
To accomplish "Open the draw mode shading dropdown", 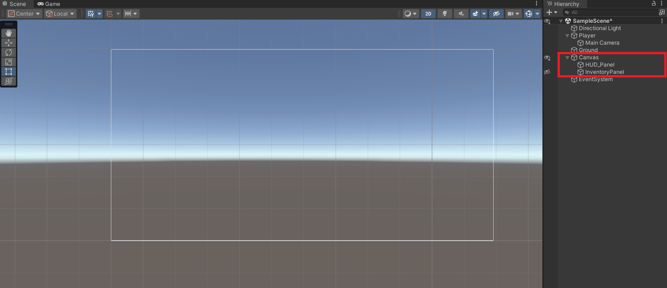I will click(x=411, y=14).
